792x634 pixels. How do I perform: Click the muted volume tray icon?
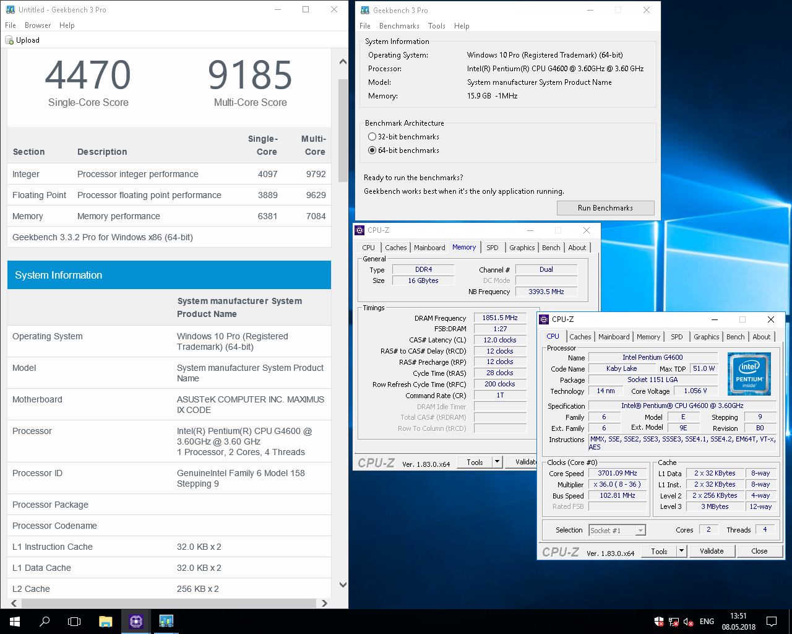click(689, 622)
